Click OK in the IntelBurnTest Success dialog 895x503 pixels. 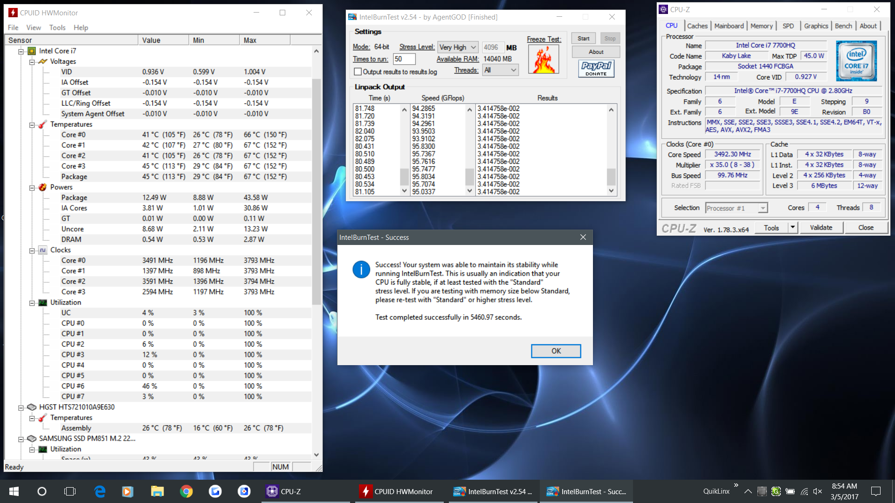(556, 351)
